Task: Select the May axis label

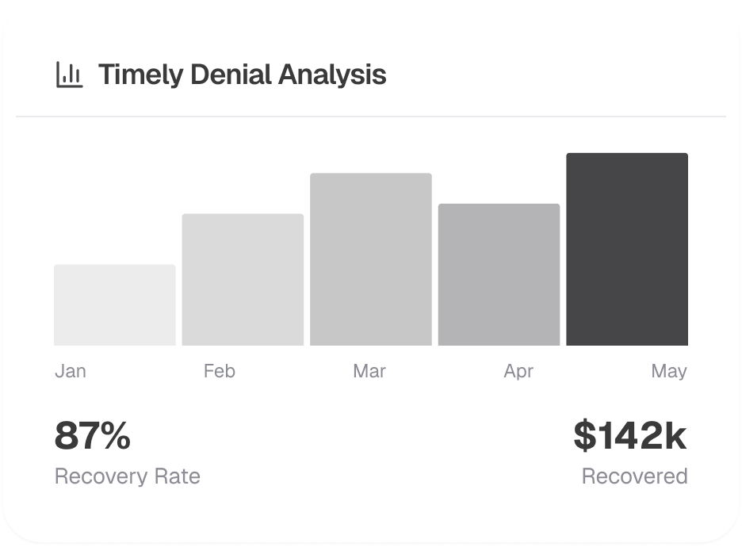Action: 669,371
